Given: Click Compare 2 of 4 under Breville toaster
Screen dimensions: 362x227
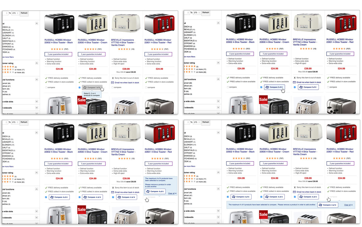Looking at the screenshot, I should (308, 87).
